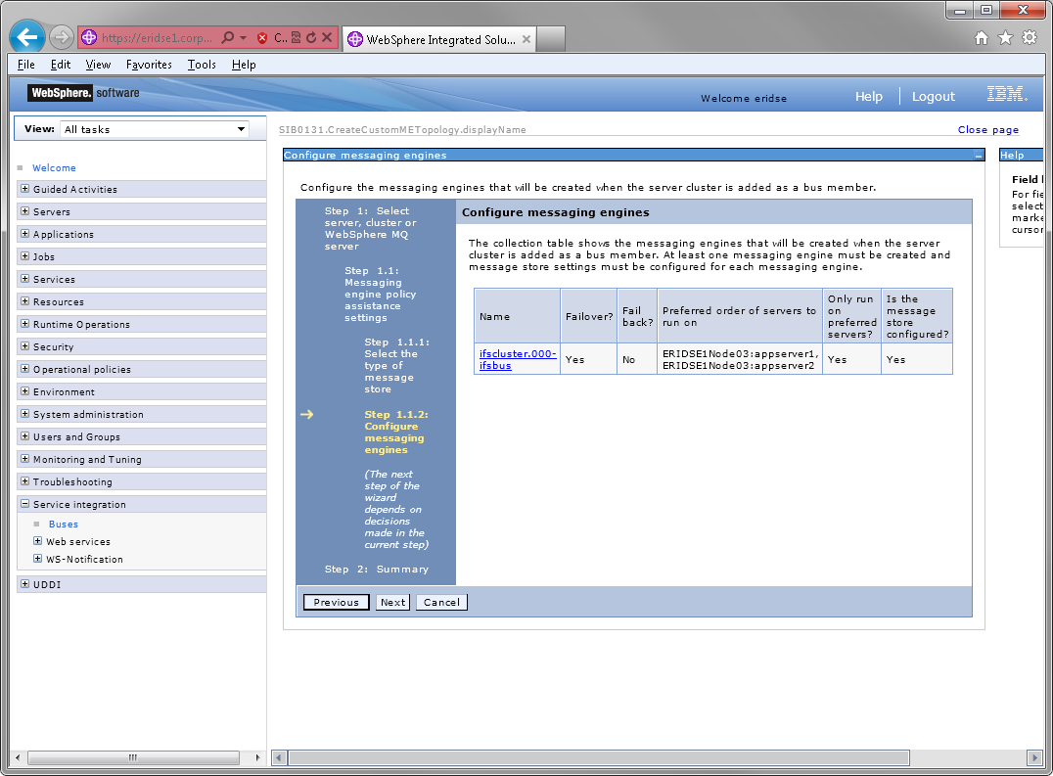Click the Previous wizard button
The image size is (1053, 776).
point(336,603)
